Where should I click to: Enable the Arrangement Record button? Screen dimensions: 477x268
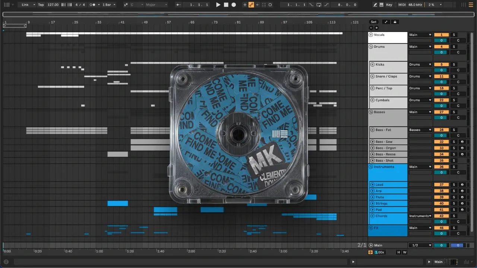234,5
